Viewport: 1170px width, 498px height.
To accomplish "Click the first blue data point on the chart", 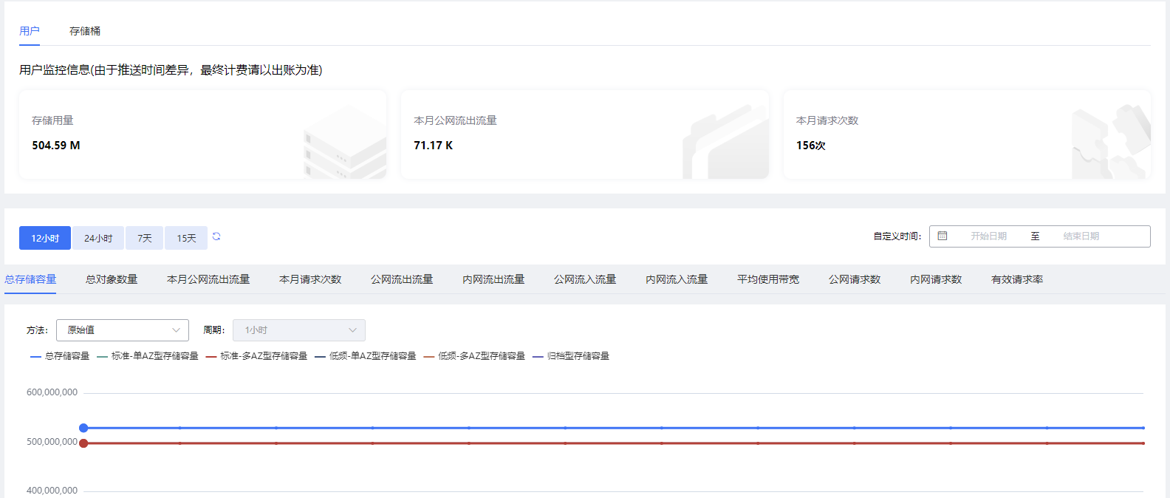I will pyautogui.click(x=83, y=428).
